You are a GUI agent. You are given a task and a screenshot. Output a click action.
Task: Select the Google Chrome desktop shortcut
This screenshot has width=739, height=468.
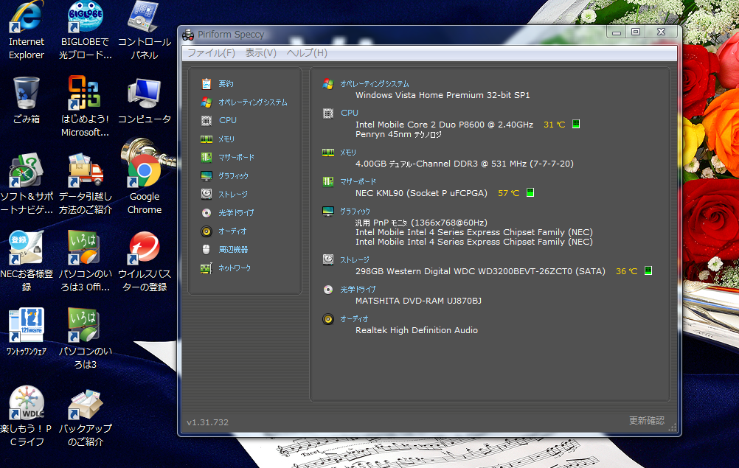145,181
